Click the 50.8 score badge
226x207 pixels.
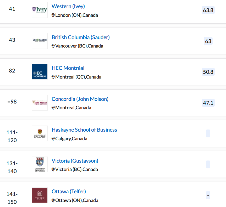[208, 72]
